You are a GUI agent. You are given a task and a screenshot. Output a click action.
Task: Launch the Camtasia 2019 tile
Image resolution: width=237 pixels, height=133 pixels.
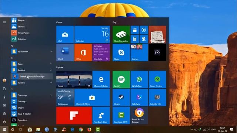(x=121, y=116)
